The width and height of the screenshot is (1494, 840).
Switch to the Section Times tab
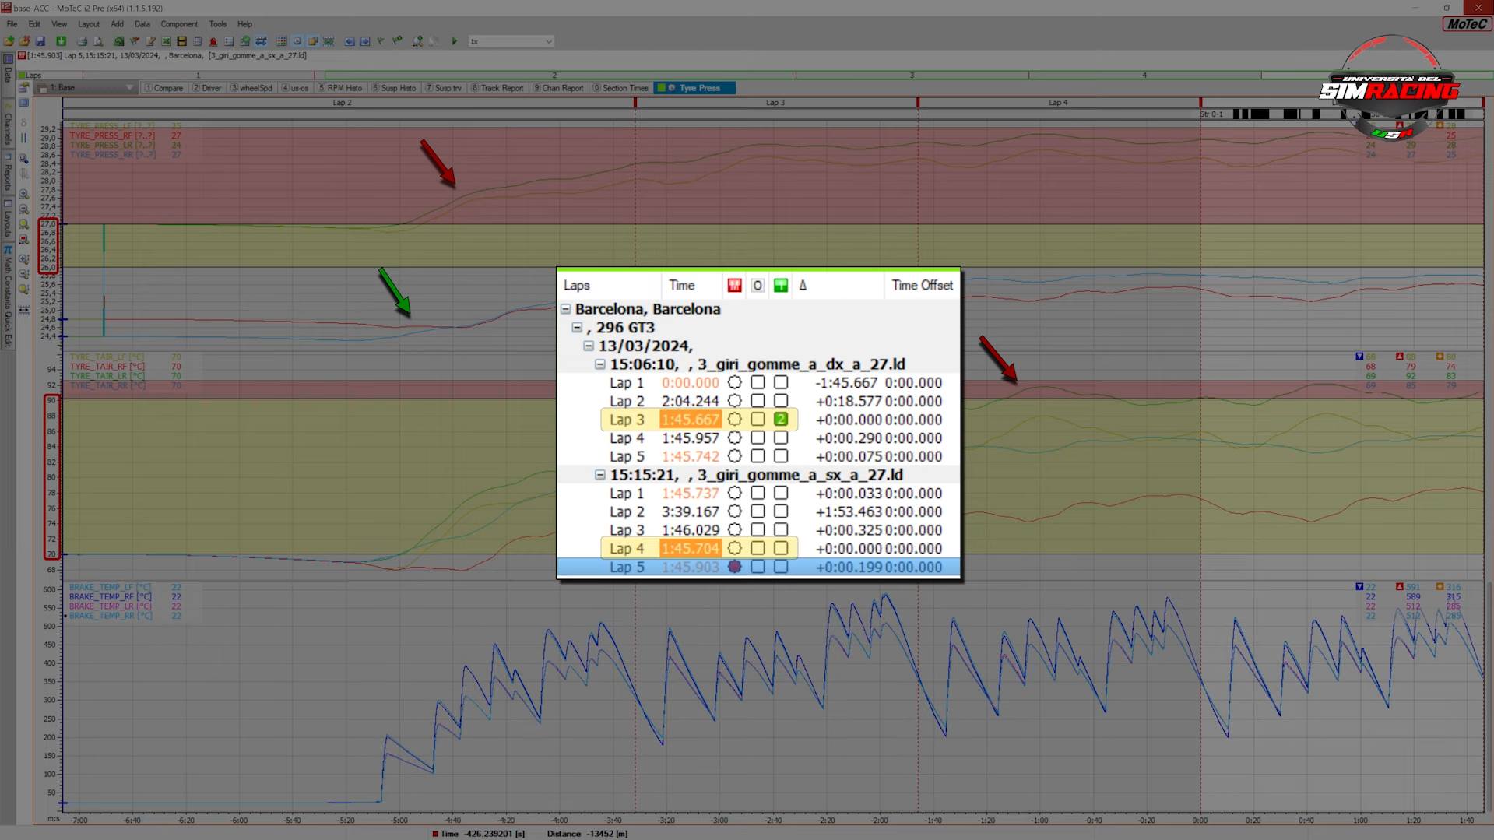tap(623, 88)
